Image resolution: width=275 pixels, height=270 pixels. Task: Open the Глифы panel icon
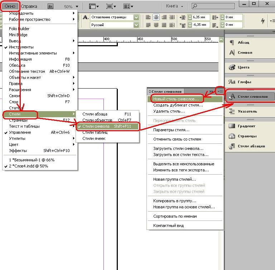point(232,82)
